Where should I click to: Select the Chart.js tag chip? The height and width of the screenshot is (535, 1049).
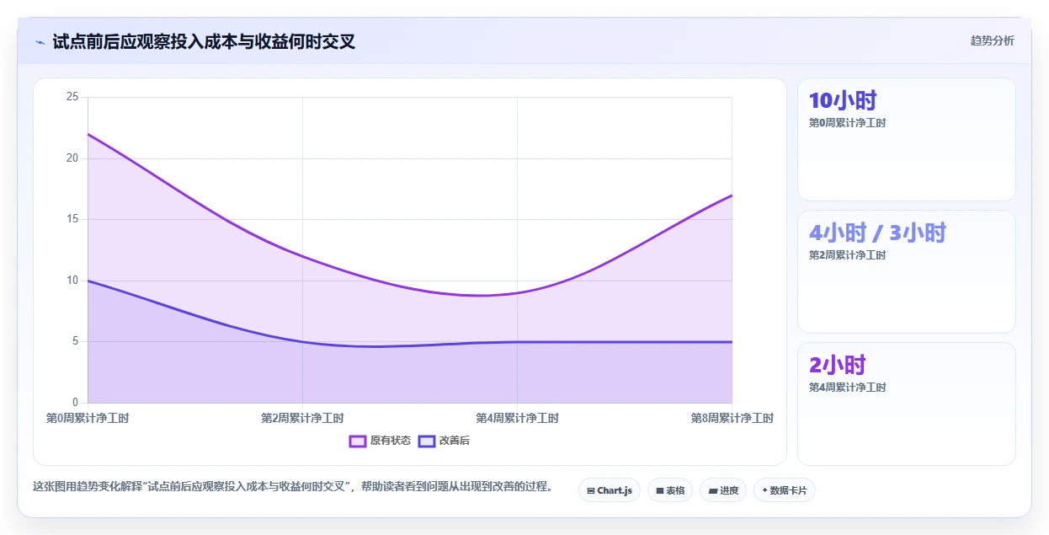(x=610, y=490)
